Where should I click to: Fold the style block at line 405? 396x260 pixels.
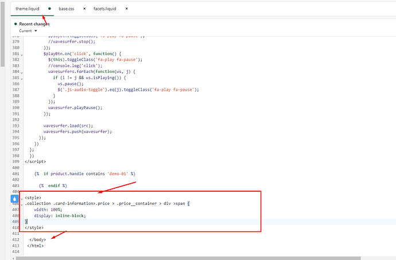click(x=22, y=197)
